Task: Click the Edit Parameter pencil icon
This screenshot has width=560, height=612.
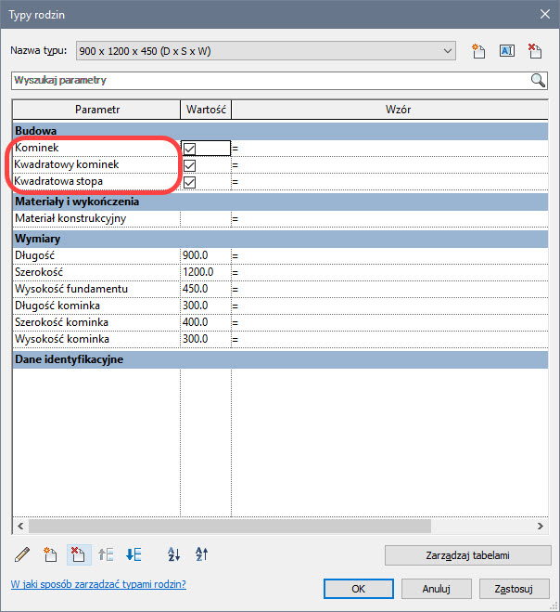Action: [x=23, y=555]
